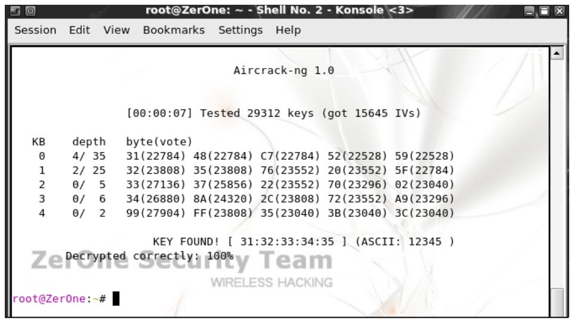Open the Edit menu

[x=79, y=30]
